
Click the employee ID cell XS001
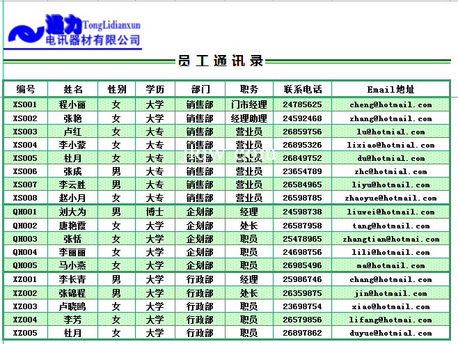click(x=26, y=104)
